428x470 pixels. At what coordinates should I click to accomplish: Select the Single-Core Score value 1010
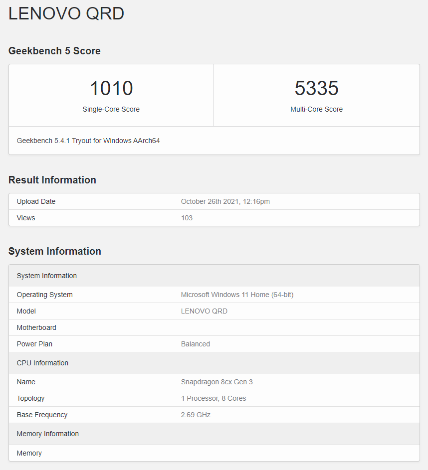pos(111,88)
